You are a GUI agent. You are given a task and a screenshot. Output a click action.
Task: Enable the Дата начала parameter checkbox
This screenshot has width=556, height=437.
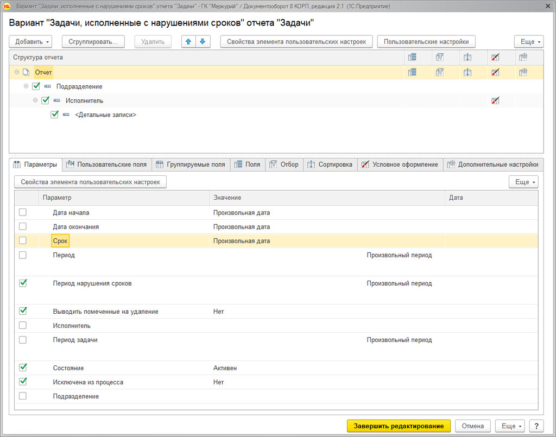(23, 212)
